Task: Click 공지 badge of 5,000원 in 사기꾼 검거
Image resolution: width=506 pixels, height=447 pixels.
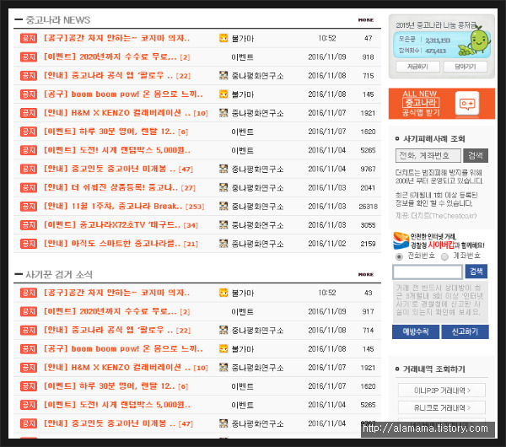Action: coord(29,405)
